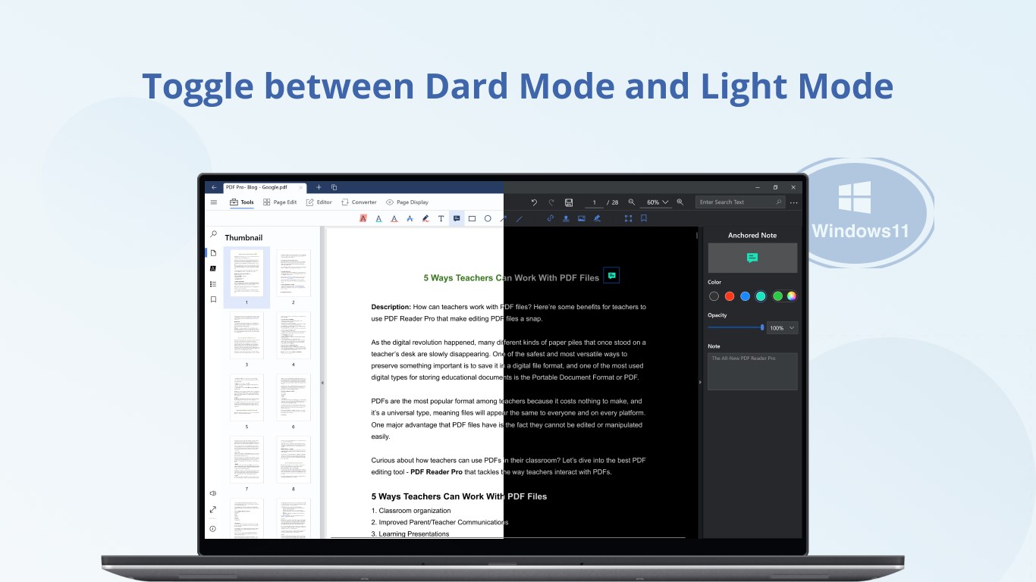
Task: Click the multi-window icon beside new tab
Action: (334, 187)
